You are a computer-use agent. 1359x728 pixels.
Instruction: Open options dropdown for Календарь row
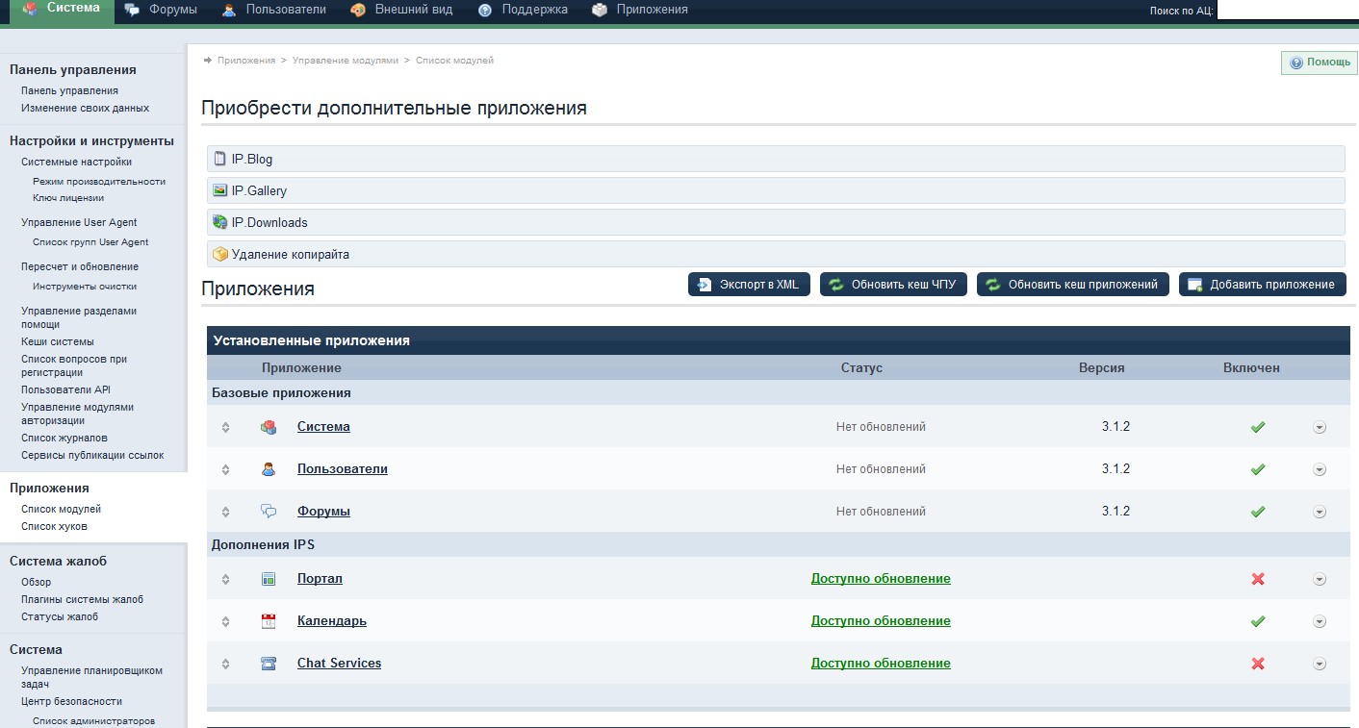(x=1320, y=621)
